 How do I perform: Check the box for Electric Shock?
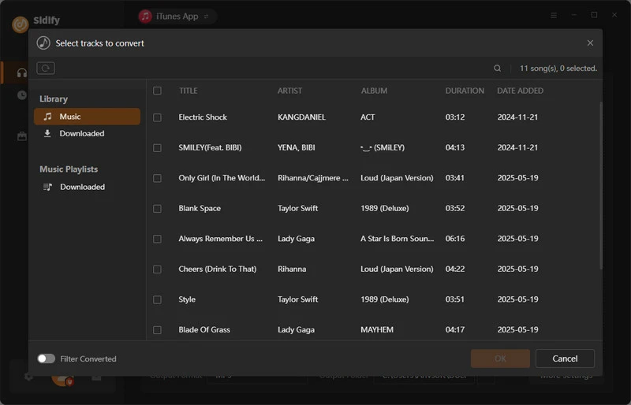tap(157, 117)
